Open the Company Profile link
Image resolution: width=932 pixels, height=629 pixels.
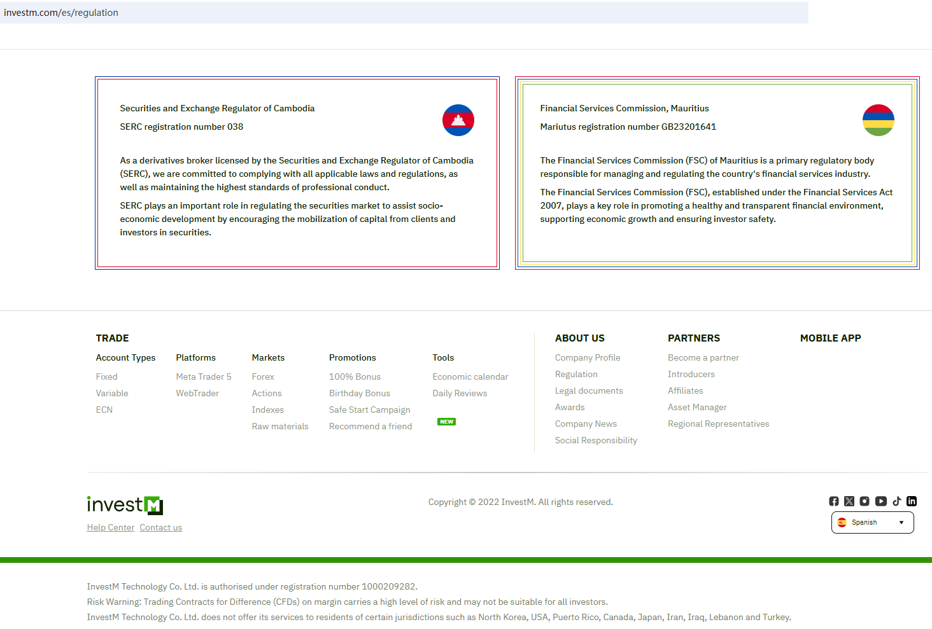pos(588,357)
